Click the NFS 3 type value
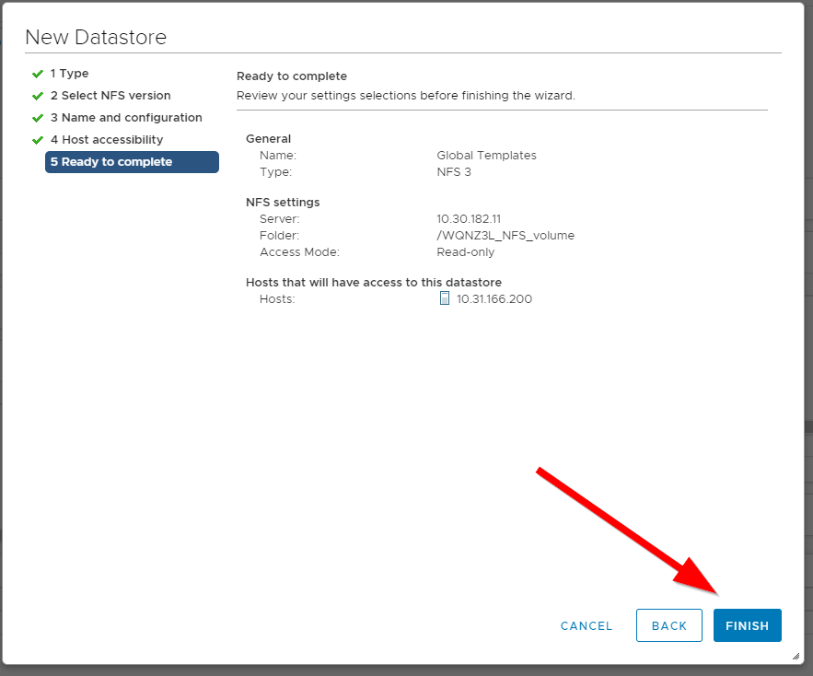Viewport: 813px width, 676px height. (x=455, y=172)
